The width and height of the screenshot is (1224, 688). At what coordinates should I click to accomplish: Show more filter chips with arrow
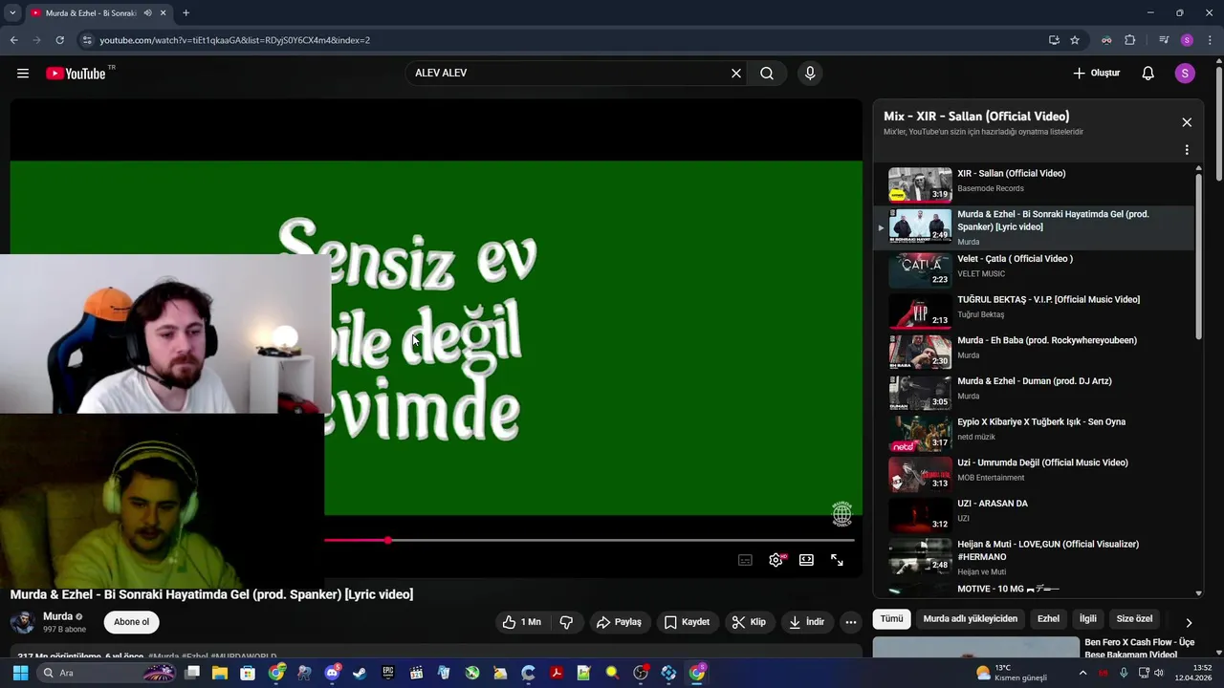pos(1189,622)
